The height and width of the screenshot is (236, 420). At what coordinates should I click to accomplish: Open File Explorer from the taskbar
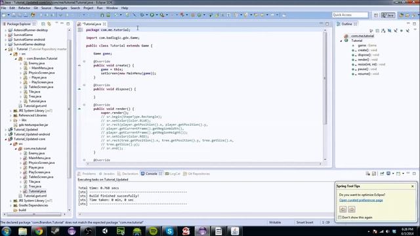[22, 231]
